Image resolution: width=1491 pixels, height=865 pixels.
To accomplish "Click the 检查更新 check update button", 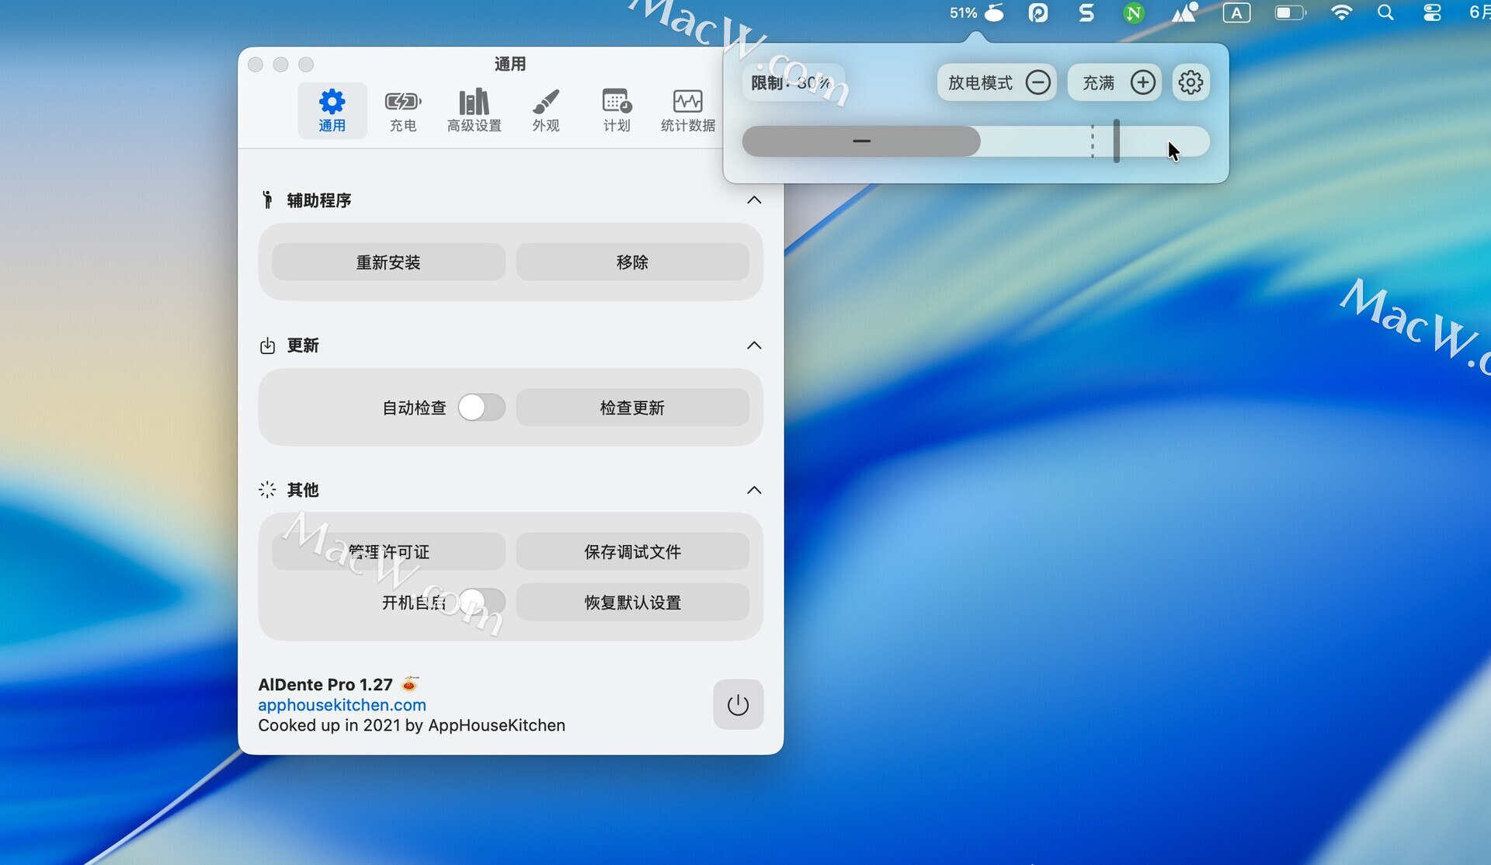I will point(632,408).
